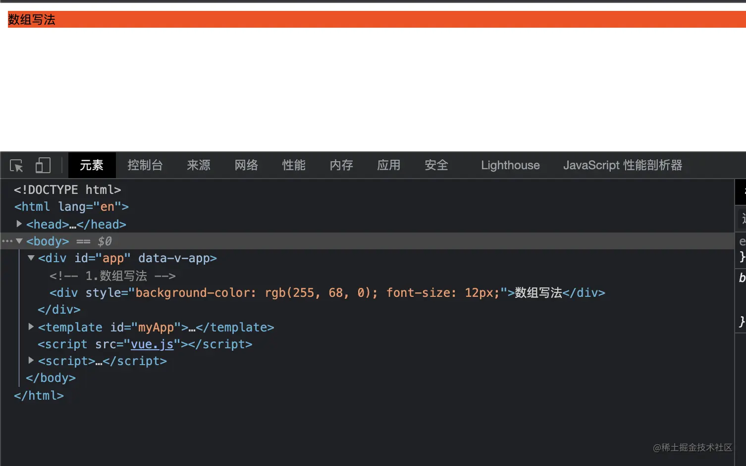Viewport: 746px width, 466px height.
Task: Expand the head element node
Action: coord(19,224)
